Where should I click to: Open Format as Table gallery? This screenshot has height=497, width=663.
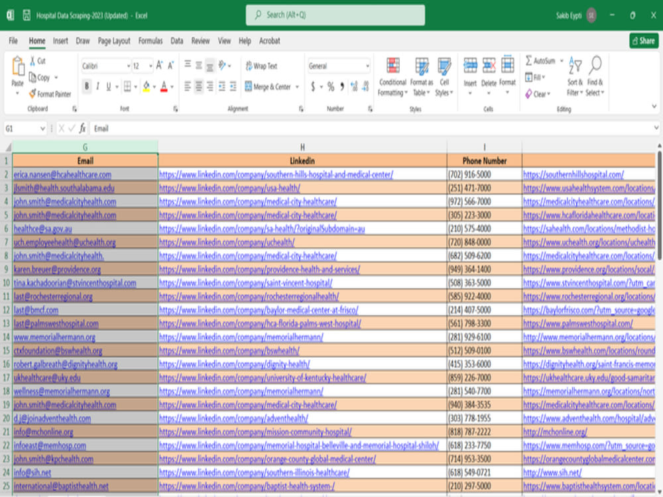(422, 78)
